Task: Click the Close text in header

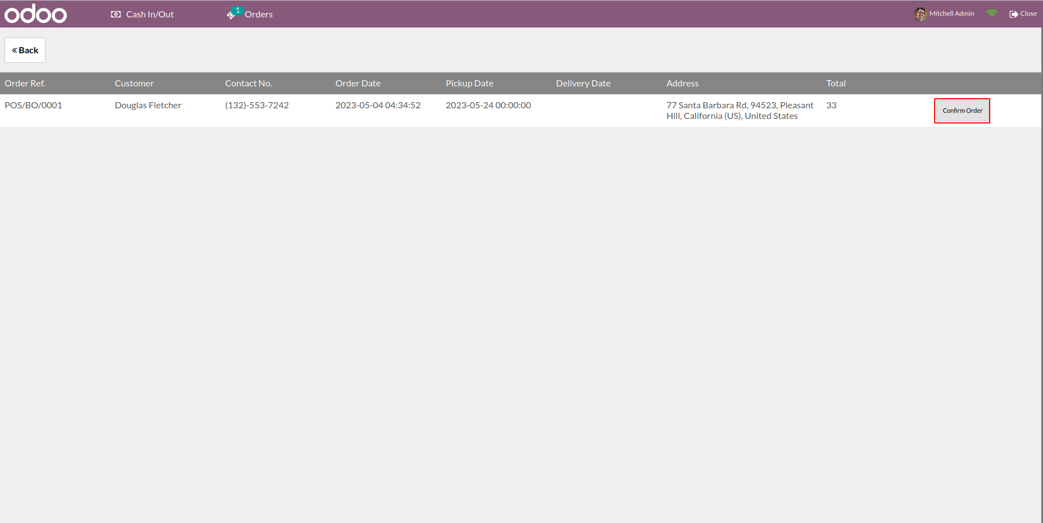Action: (1028, 13)
